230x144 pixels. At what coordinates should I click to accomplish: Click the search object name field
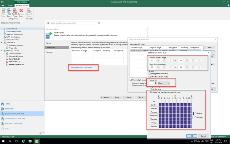74,23
